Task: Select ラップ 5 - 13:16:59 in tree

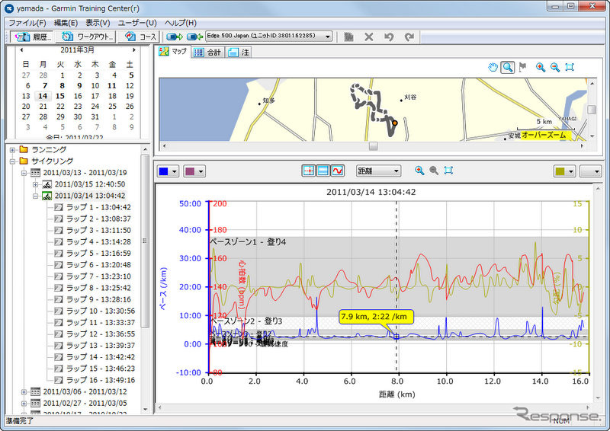Action: tap(98, 253)
